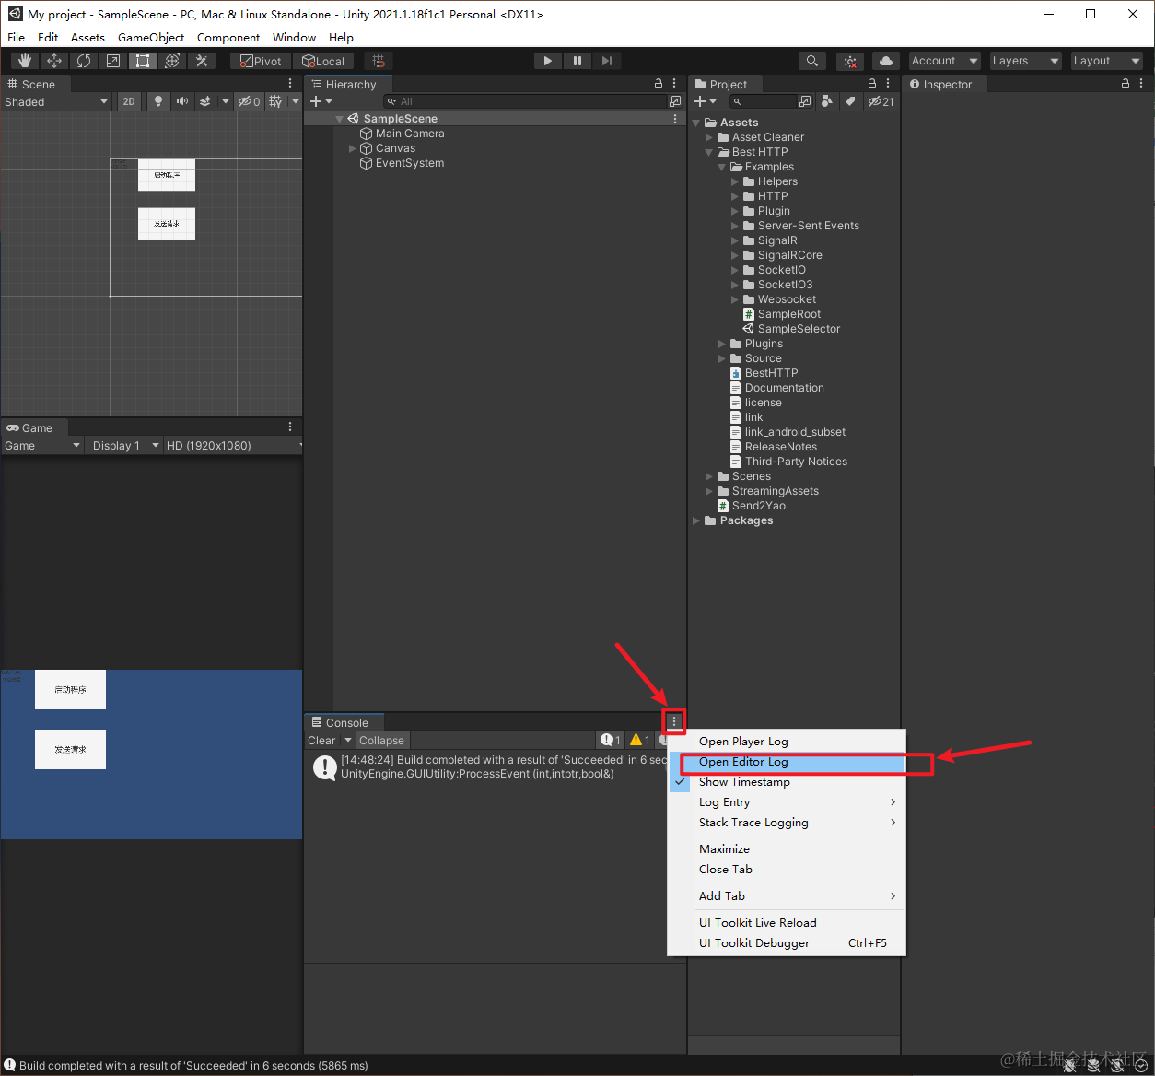The image size is (1155, 1076).
Task: Open the GameObject menu
Action: pos(151,38)
